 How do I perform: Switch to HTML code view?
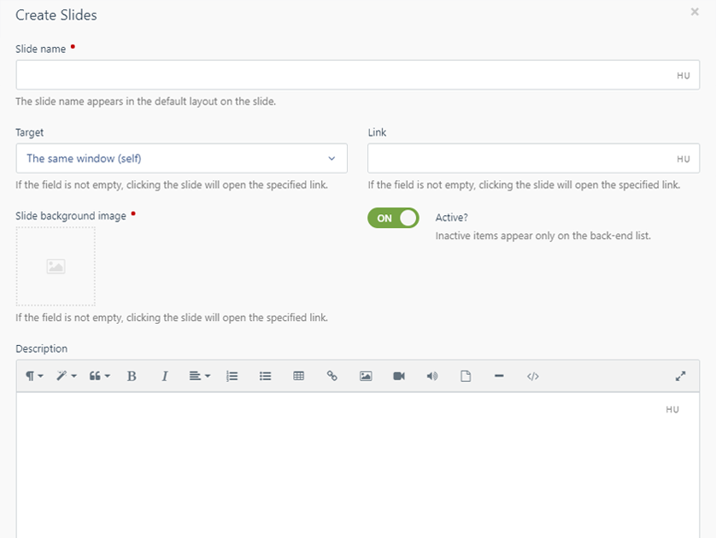(x=533, y=376)
